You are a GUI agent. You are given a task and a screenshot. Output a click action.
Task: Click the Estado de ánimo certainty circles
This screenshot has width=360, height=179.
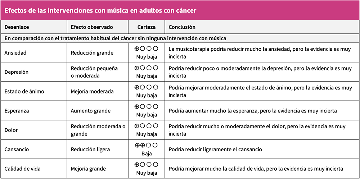pos(146,87)
